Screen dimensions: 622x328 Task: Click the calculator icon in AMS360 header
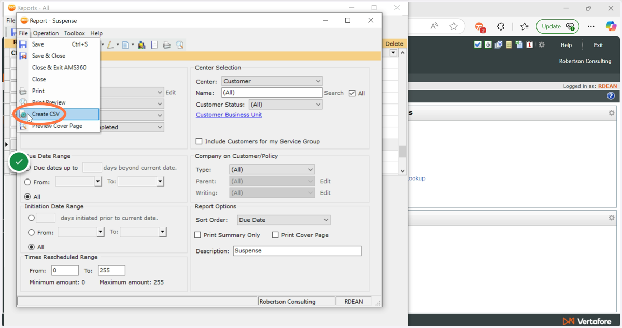pyautogui.click(x=509, y=45)
